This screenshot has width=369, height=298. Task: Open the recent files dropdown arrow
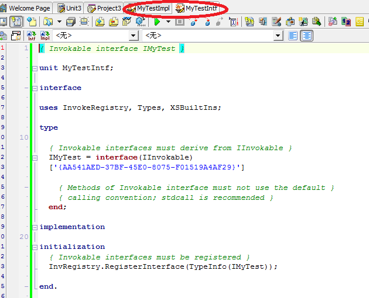pyautogui.click(x=59, y=22)
